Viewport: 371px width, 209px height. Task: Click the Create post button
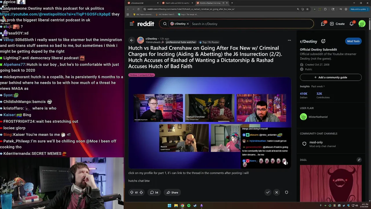click(x=337, y=24)
